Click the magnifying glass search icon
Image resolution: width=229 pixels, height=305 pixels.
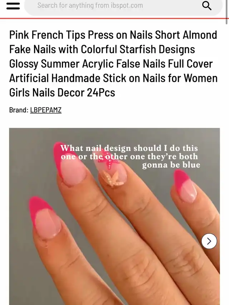tap(207, 5)
